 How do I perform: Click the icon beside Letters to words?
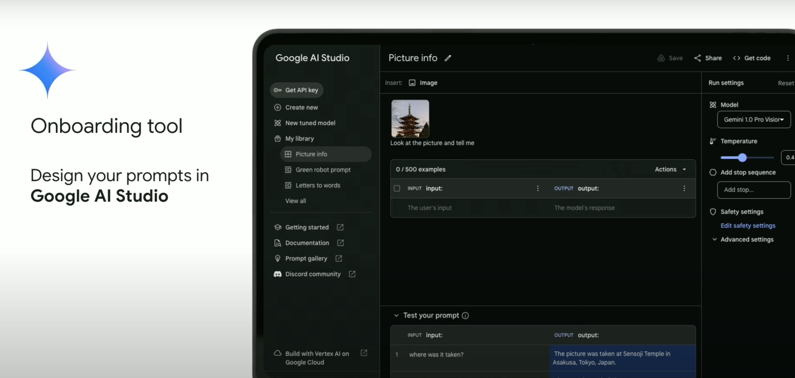point(288,185)
